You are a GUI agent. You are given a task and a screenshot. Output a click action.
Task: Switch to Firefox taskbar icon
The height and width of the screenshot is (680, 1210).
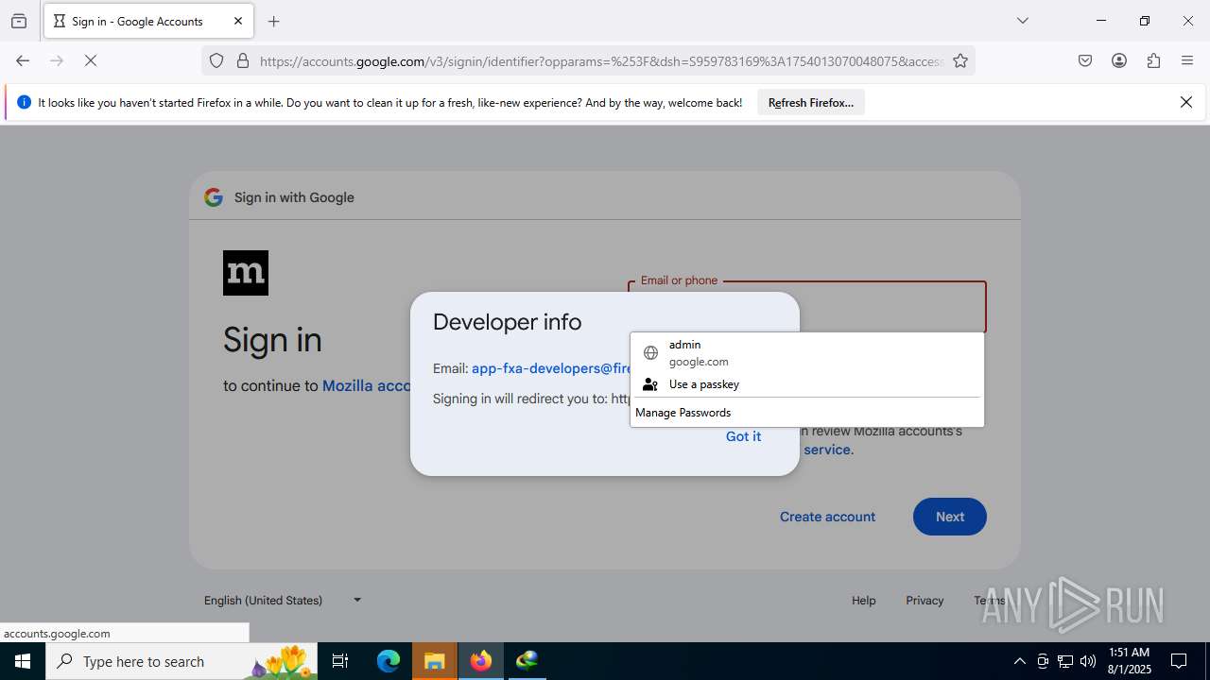(481, 661)
